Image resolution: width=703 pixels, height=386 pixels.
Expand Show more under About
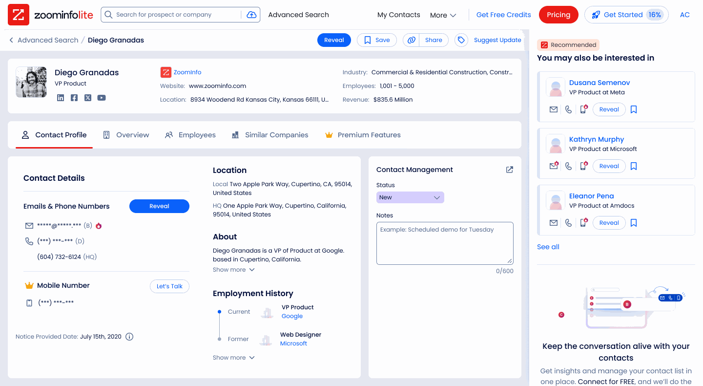click(234, 270)
